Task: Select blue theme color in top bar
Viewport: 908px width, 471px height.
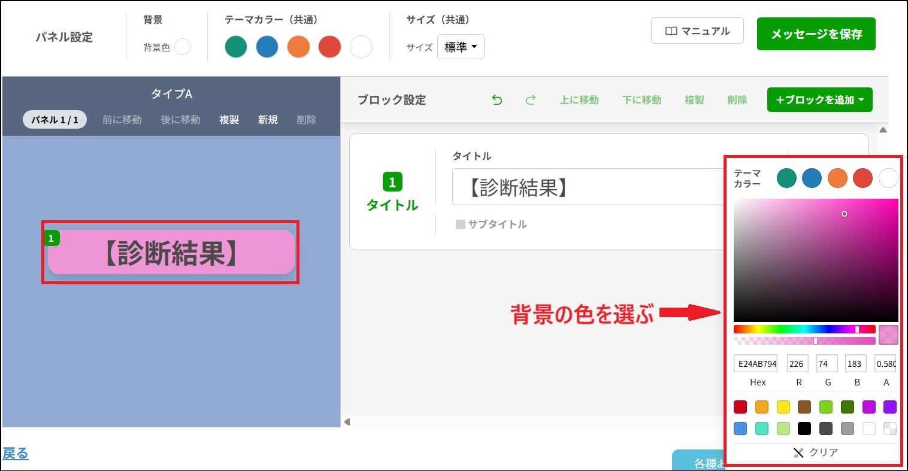Action: pos(267,47)
